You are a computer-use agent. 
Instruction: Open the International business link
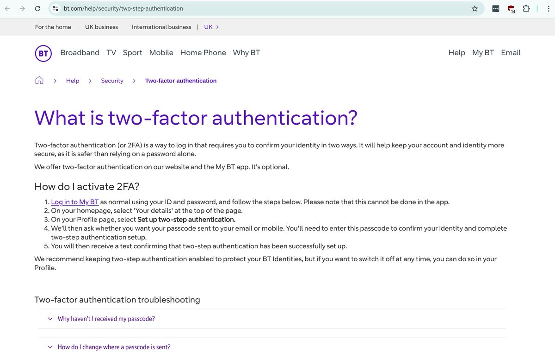pos(161,27)
